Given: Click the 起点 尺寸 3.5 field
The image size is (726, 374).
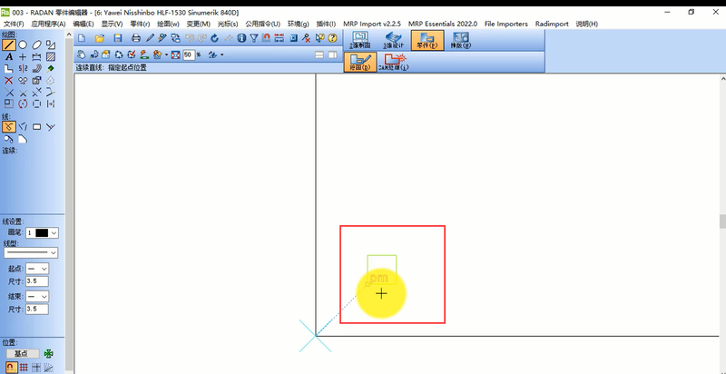Looking at the screenshot, I should (x=37, y=281).
